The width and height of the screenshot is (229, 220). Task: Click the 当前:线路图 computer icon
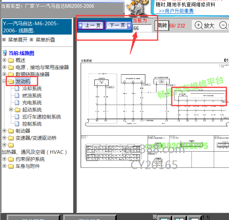pyautogui.click(x=5, y=53)
